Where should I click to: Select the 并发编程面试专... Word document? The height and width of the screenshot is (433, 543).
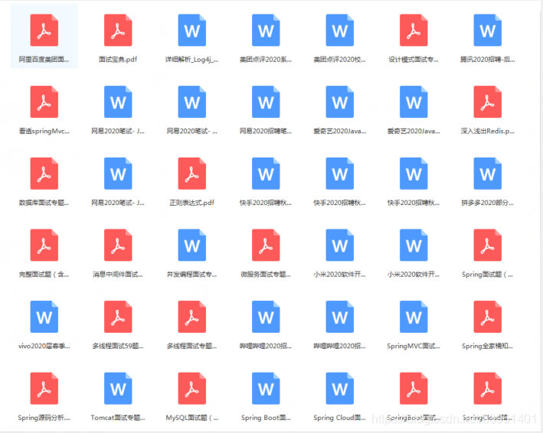[192, 245]
